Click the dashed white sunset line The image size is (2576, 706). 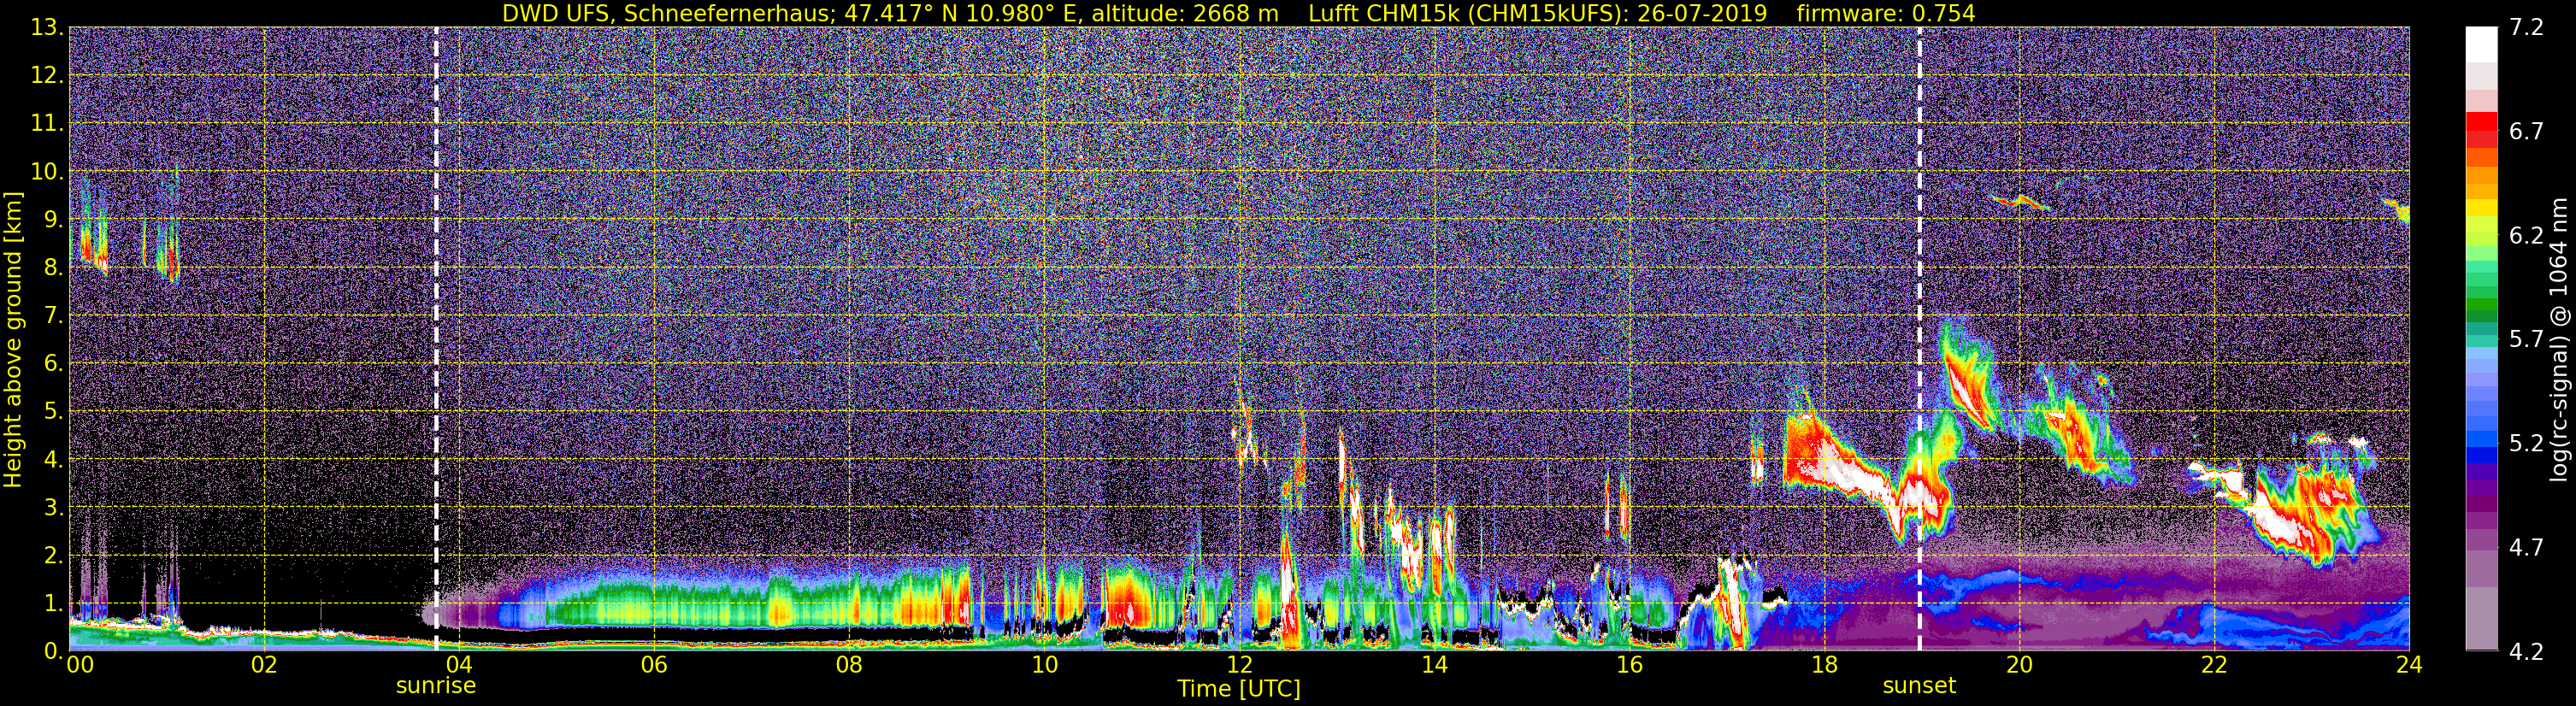pyautogui.click(x=1920, y=340)
